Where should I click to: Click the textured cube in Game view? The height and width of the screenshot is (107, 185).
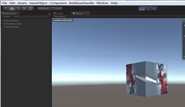coord(147,79)
